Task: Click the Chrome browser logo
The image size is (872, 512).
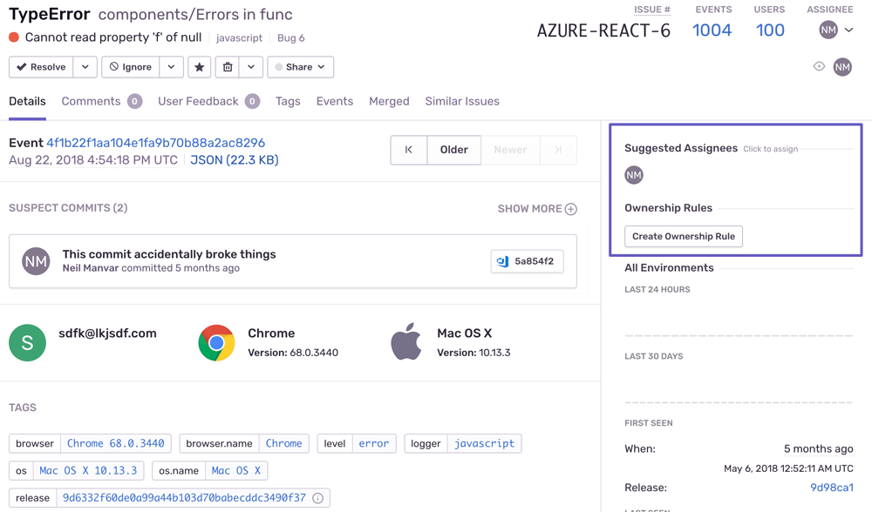Action: click(x=216, y=343)
